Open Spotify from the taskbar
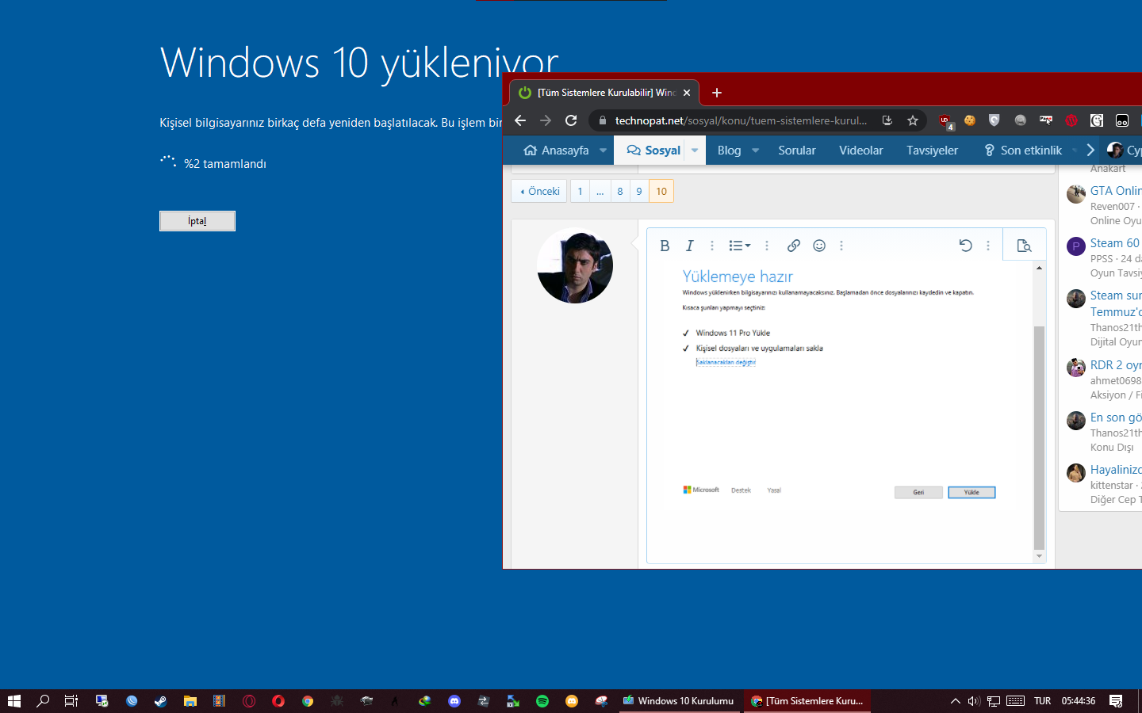Image resolution: width=1142 pixels, height=713 pixels. pyautogui.click(x=542, y=701)
